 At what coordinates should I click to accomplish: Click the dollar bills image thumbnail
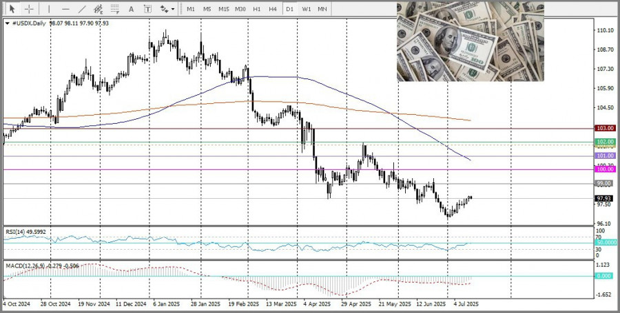471,41
